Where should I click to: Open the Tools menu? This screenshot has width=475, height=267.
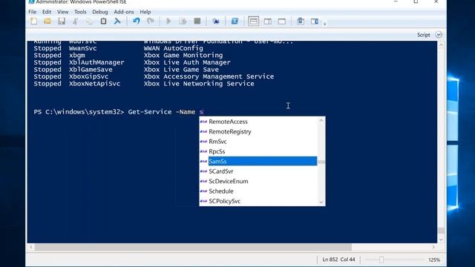coord(80,12)
